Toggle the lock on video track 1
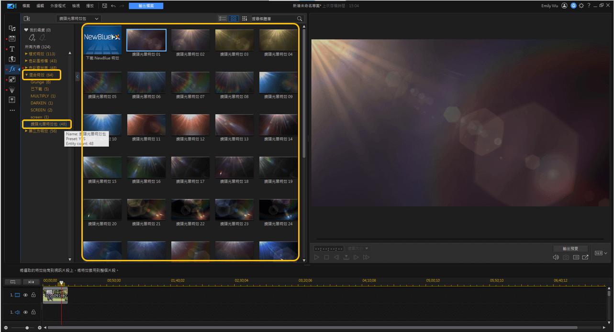 (33, 295)
